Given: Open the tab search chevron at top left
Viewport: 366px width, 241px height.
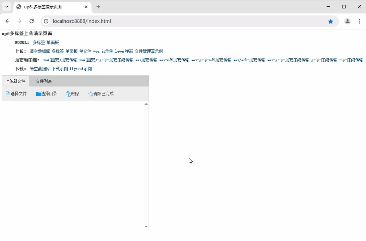Looking at the screenshot, I should point(6,7).
